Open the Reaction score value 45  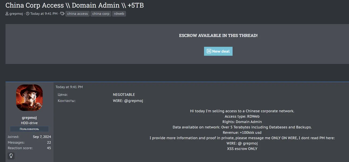click(49, 148)
